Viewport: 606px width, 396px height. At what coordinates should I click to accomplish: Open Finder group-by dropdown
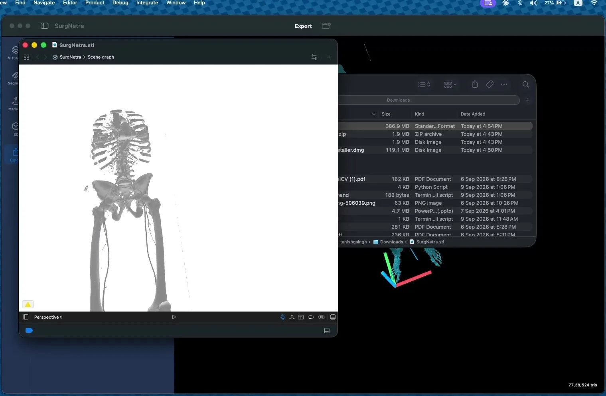(450, 84)
